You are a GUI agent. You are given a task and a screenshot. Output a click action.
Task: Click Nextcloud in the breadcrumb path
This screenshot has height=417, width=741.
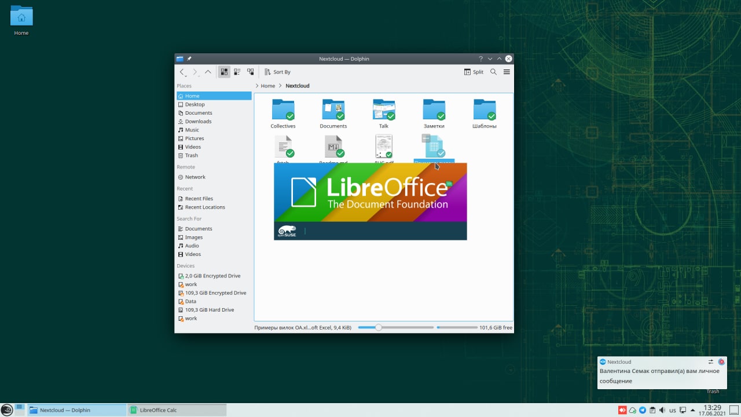click(298, 86)
